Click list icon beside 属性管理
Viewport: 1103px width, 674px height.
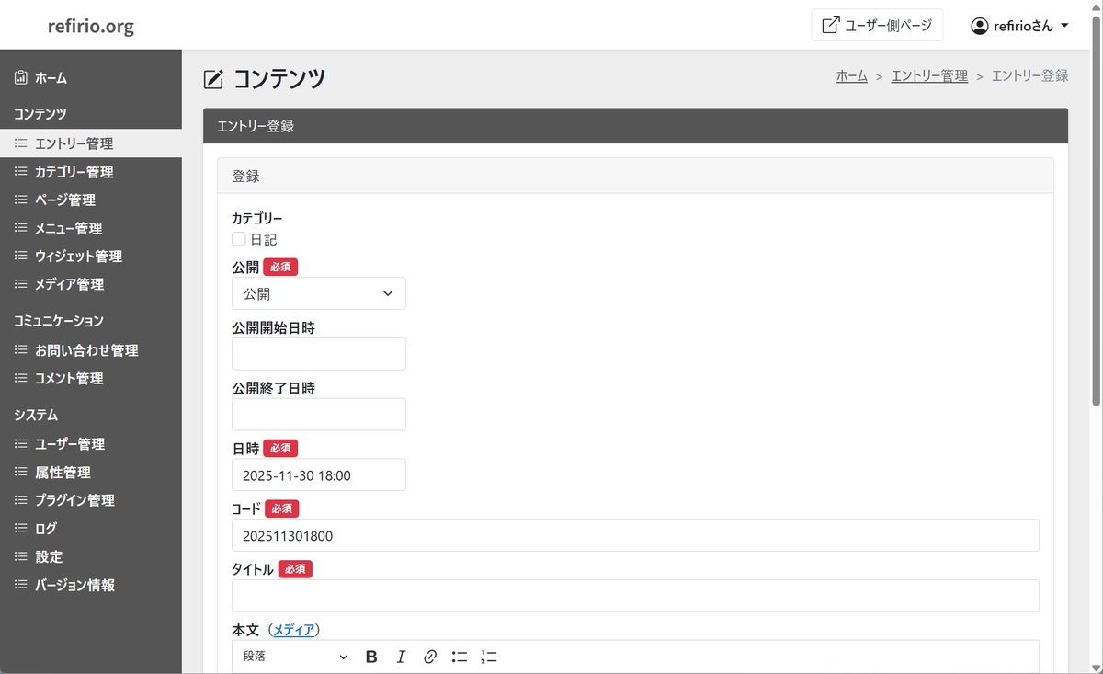coord(21,473)
